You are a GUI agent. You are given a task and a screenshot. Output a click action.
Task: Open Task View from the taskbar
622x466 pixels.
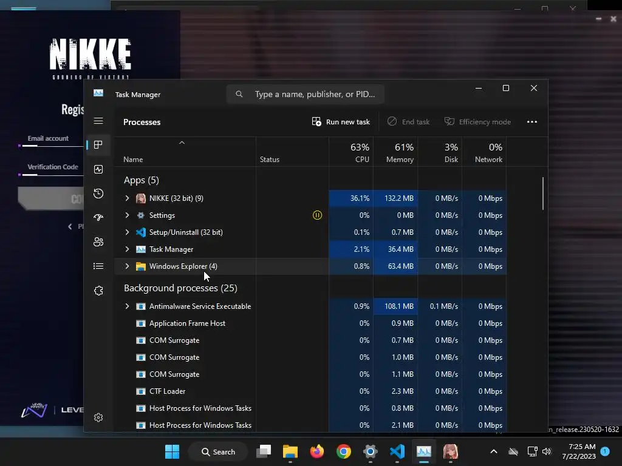point(264,451)
